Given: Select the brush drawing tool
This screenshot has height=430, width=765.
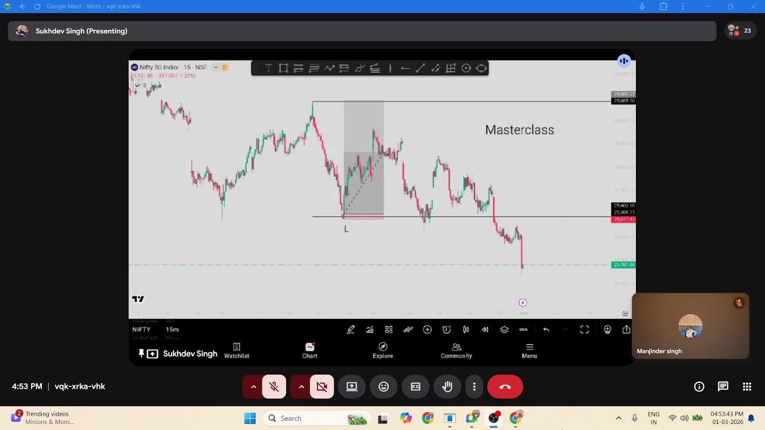Looking at the screenshot, I should [359, 68].
